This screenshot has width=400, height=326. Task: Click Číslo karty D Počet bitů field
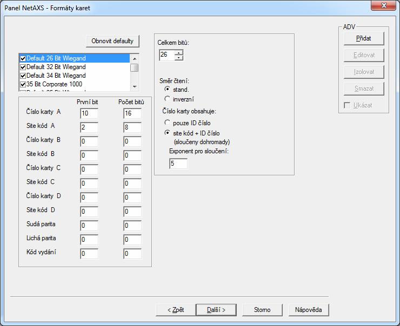coord(132,198)
